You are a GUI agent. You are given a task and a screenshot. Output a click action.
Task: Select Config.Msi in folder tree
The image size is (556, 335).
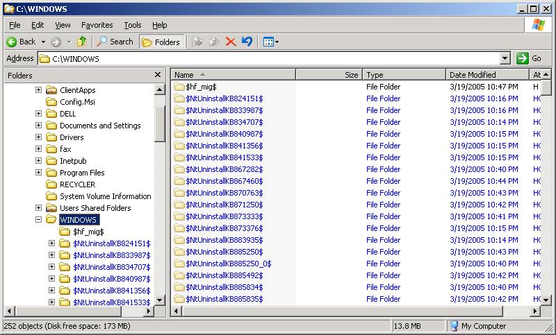click(x=77, y=102)
